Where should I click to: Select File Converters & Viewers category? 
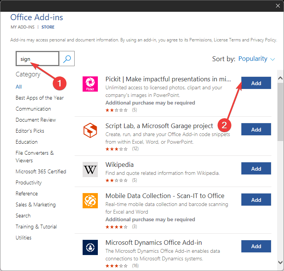coord(35,157)
